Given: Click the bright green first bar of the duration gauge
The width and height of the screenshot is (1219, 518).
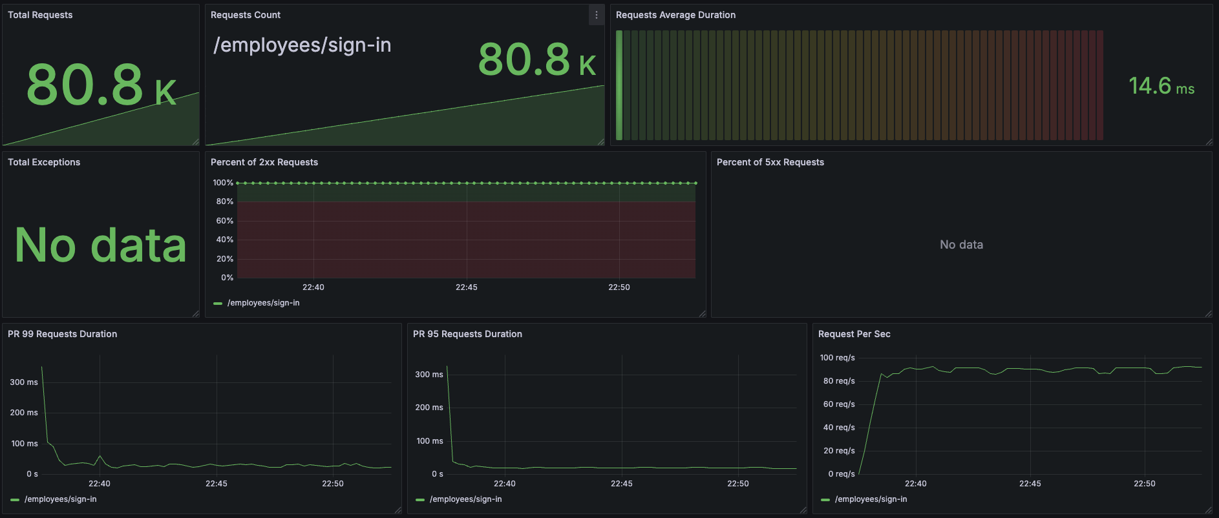Looking at the screenshot, I should [x=619, y=85].
